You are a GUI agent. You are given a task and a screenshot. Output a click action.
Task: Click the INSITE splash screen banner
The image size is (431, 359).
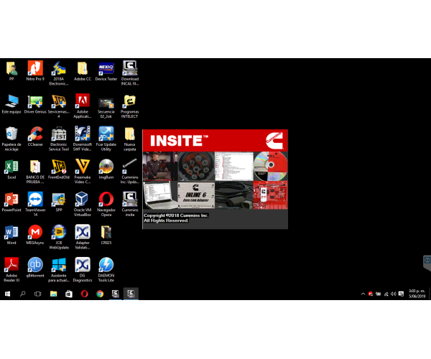215,140
